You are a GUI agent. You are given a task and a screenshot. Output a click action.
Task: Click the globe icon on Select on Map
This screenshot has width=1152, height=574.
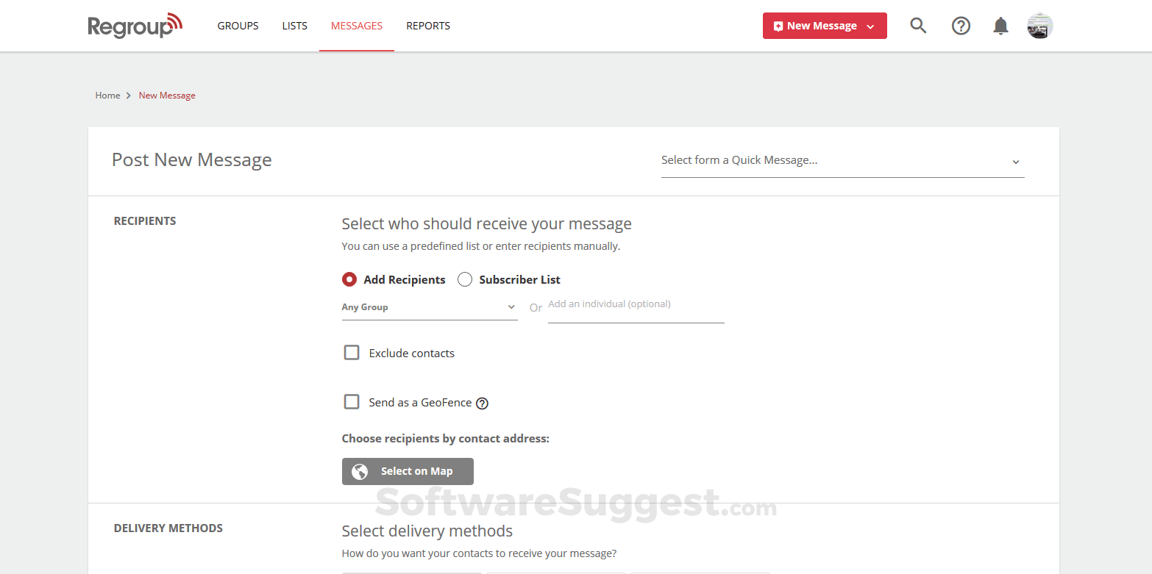pyautogui.click(x=360, y=472)
